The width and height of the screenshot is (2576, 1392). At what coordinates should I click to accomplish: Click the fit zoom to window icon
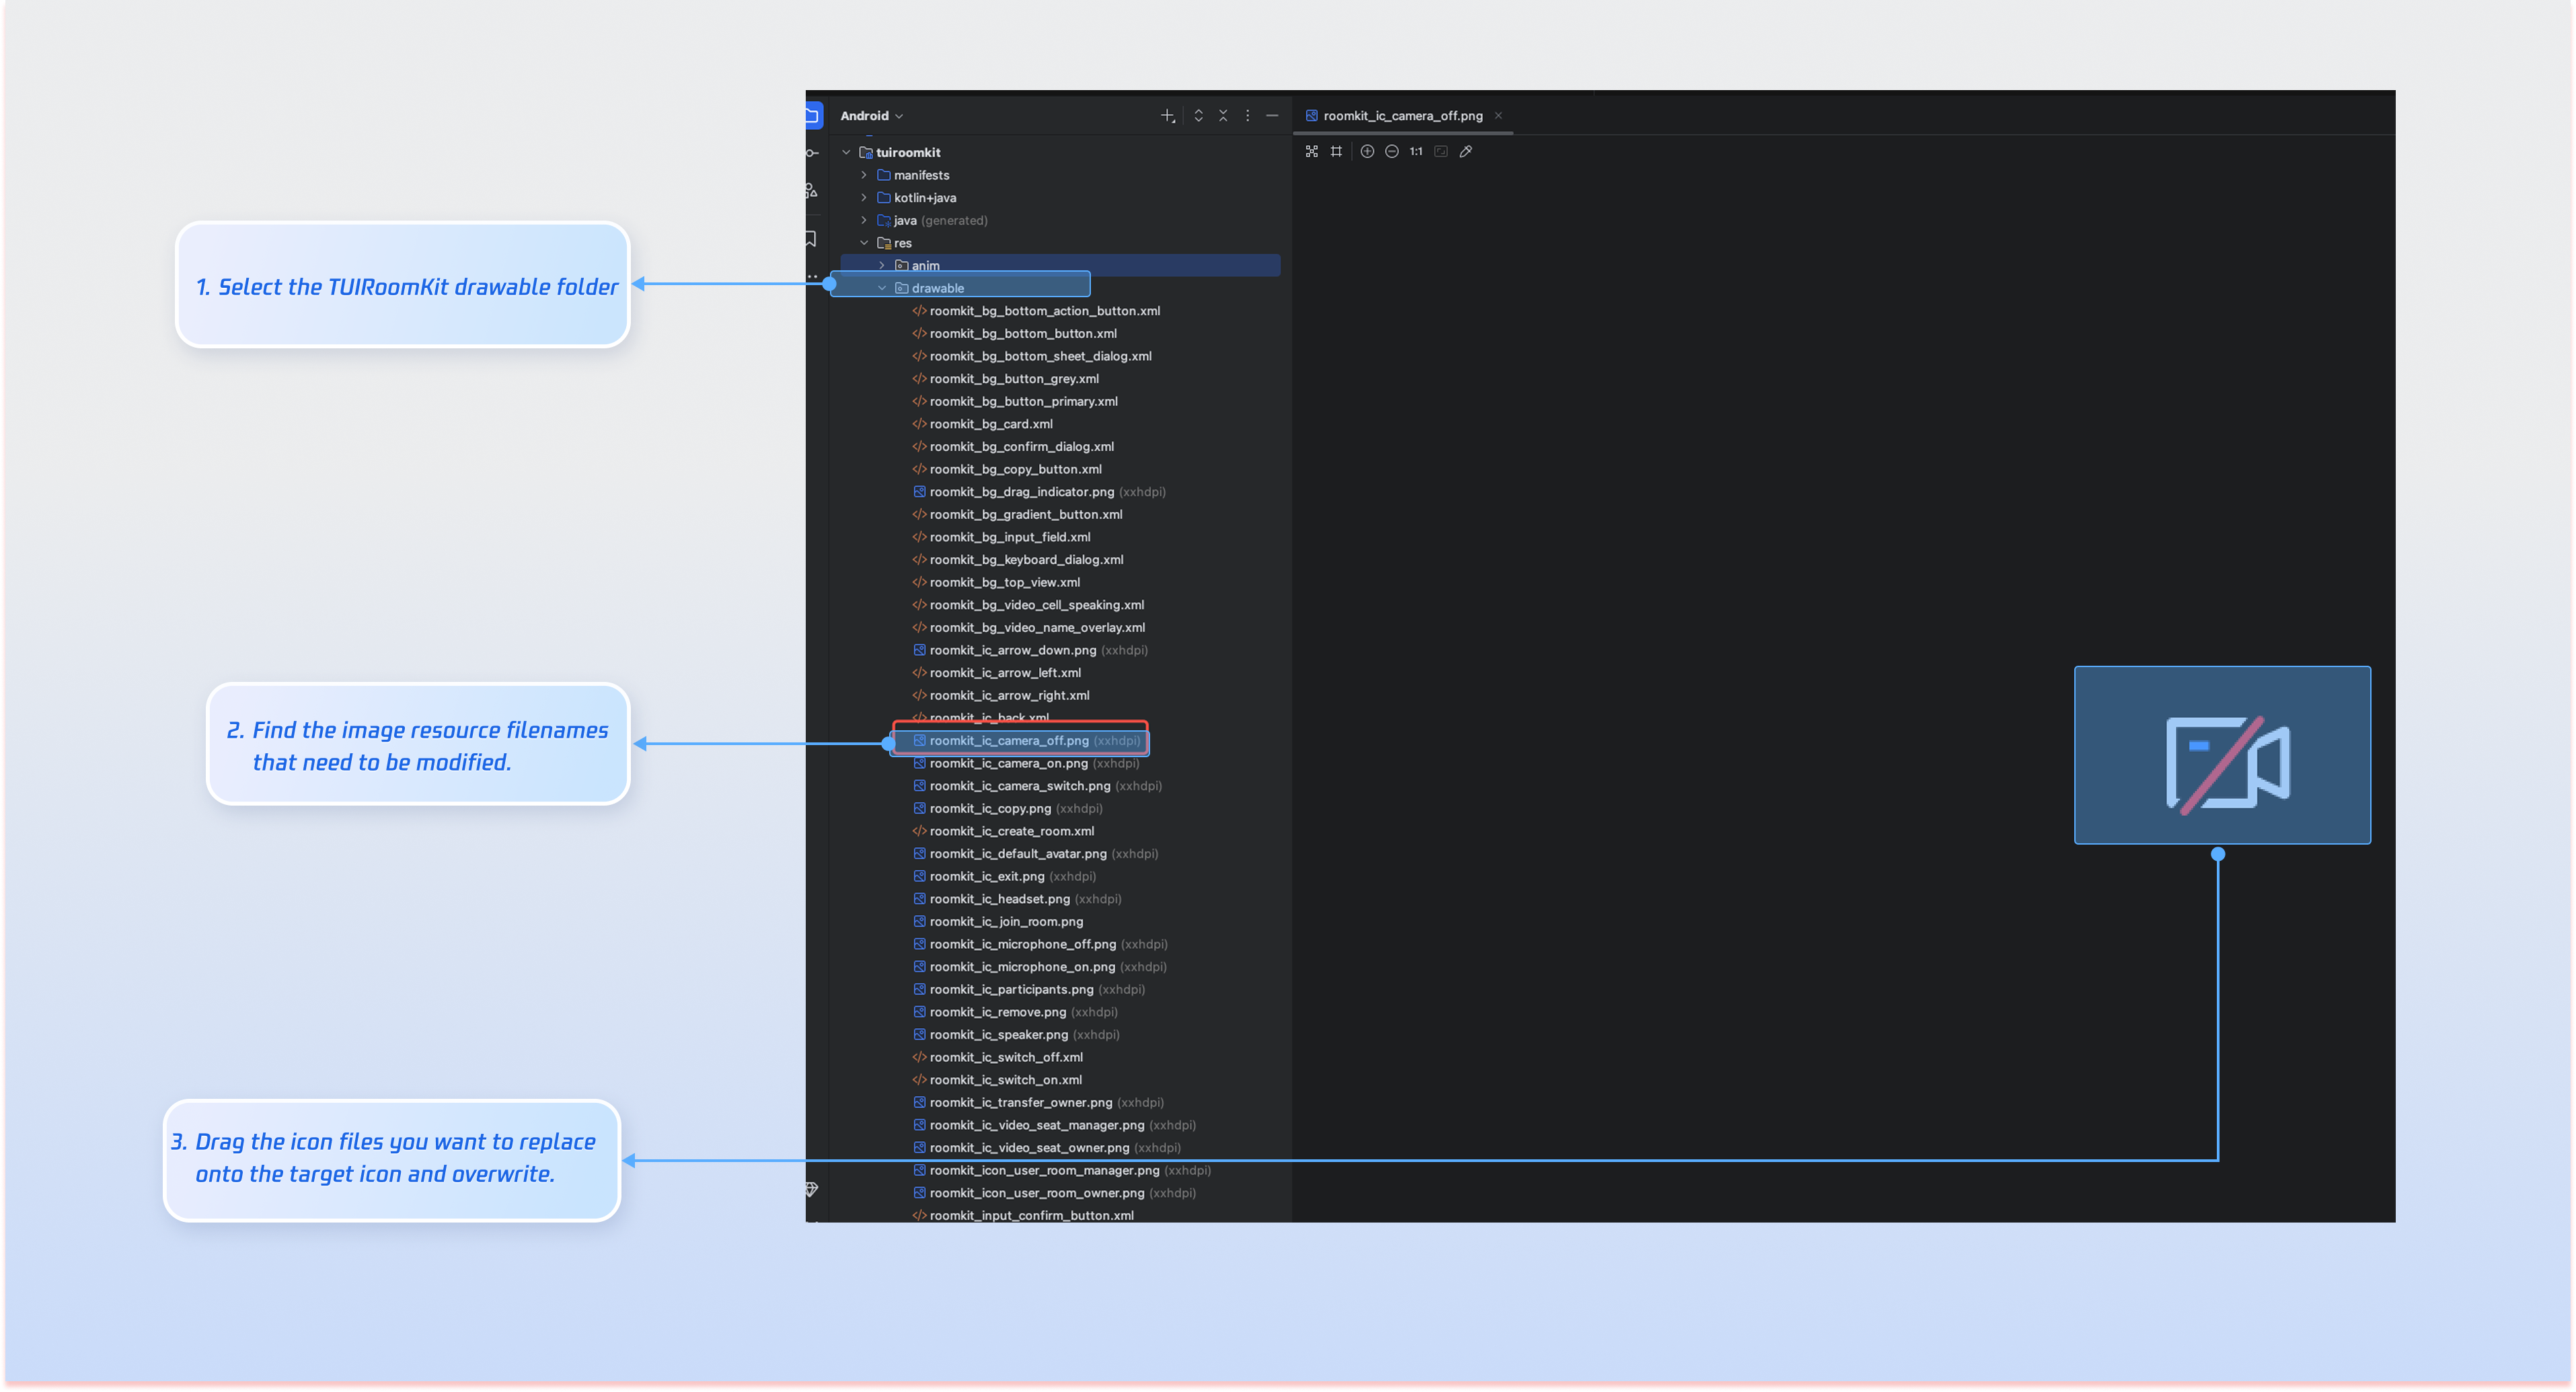pos(1441,151)
